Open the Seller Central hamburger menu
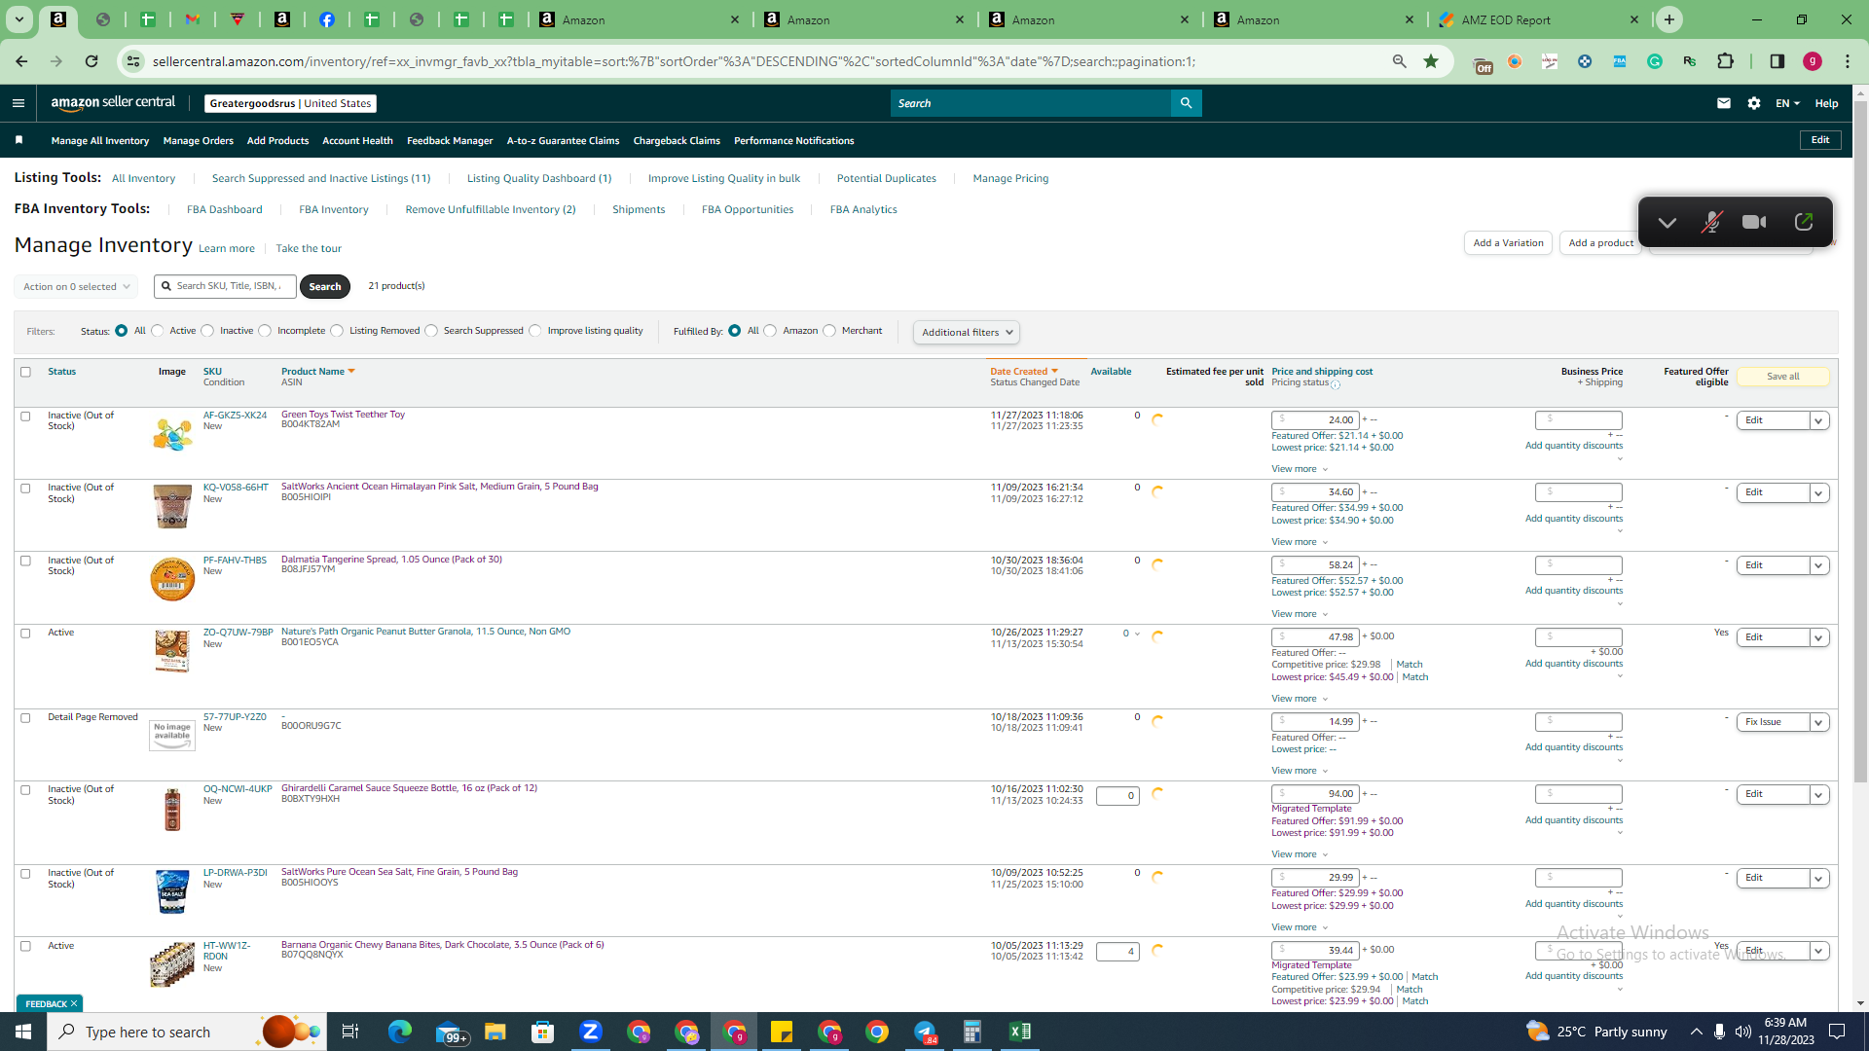The image size is (1869, 1051). coord(18,103)
